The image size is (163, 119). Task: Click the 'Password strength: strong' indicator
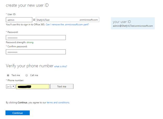pos(20,42)
